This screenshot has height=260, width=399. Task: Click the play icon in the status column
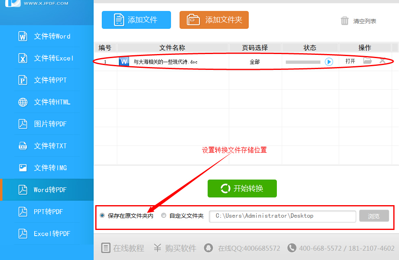(329, 62)
